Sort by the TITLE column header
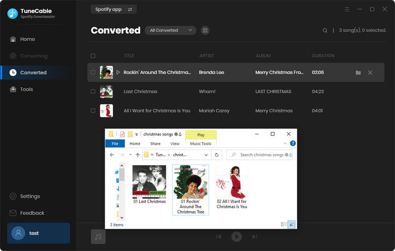This screenshot has height=251, width=395. point(129,56)
